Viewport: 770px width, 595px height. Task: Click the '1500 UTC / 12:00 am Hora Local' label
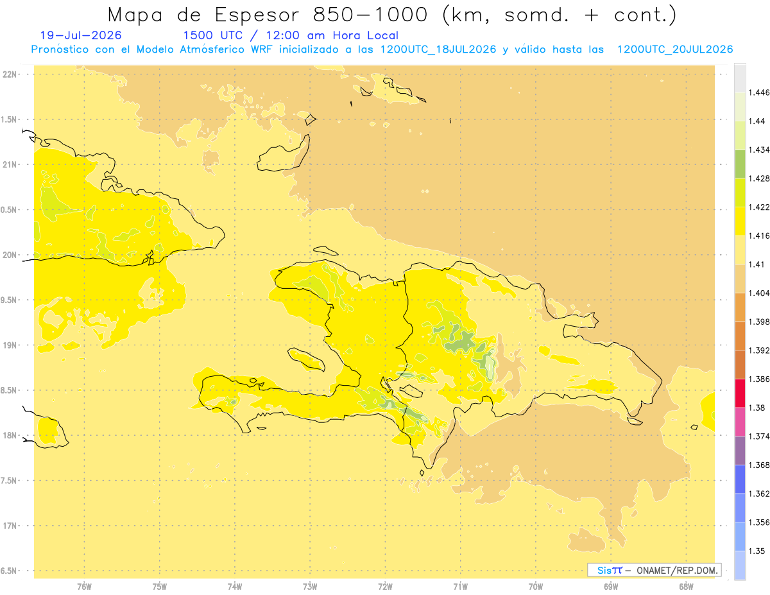[291, 35]
